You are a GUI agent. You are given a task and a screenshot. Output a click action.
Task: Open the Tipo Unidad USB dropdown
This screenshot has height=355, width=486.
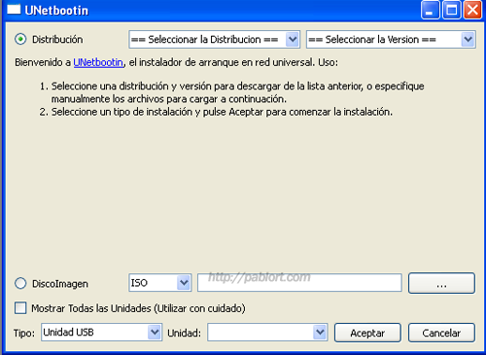tap(101, 333)
